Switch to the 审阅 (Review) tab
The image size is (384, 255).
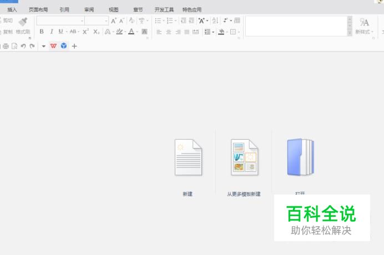point(89,9)
